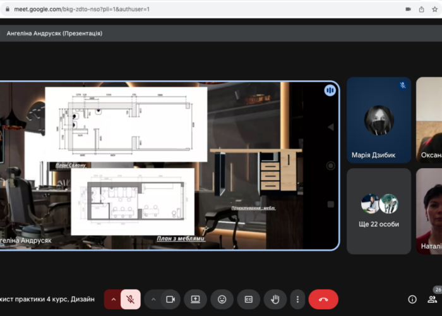This screenshot has height=316, width=442.
Task: Open camera permission icon in address bar
Action: coord(407,9)
